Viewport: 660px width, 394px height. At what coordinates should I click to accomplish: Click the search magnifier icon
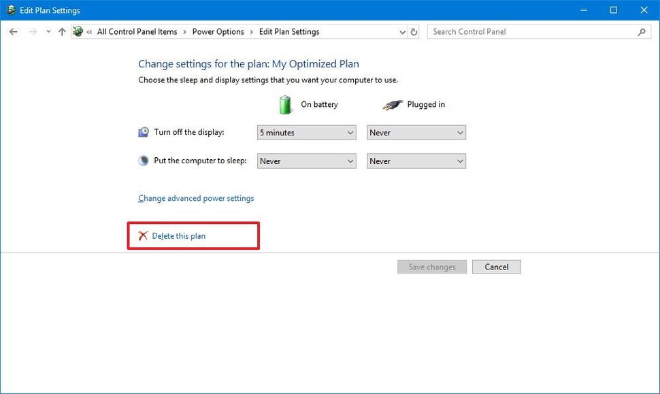pos(640,31)
